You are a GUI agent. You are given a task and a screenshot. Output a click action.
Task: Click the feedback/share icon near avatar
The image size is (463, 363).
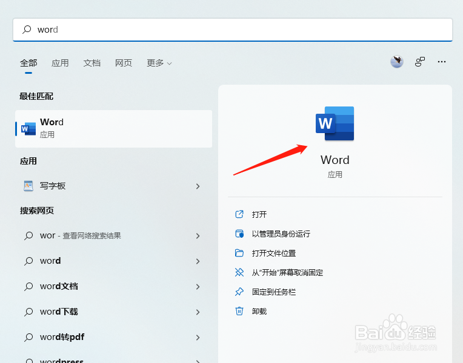(x=419, y=62)
